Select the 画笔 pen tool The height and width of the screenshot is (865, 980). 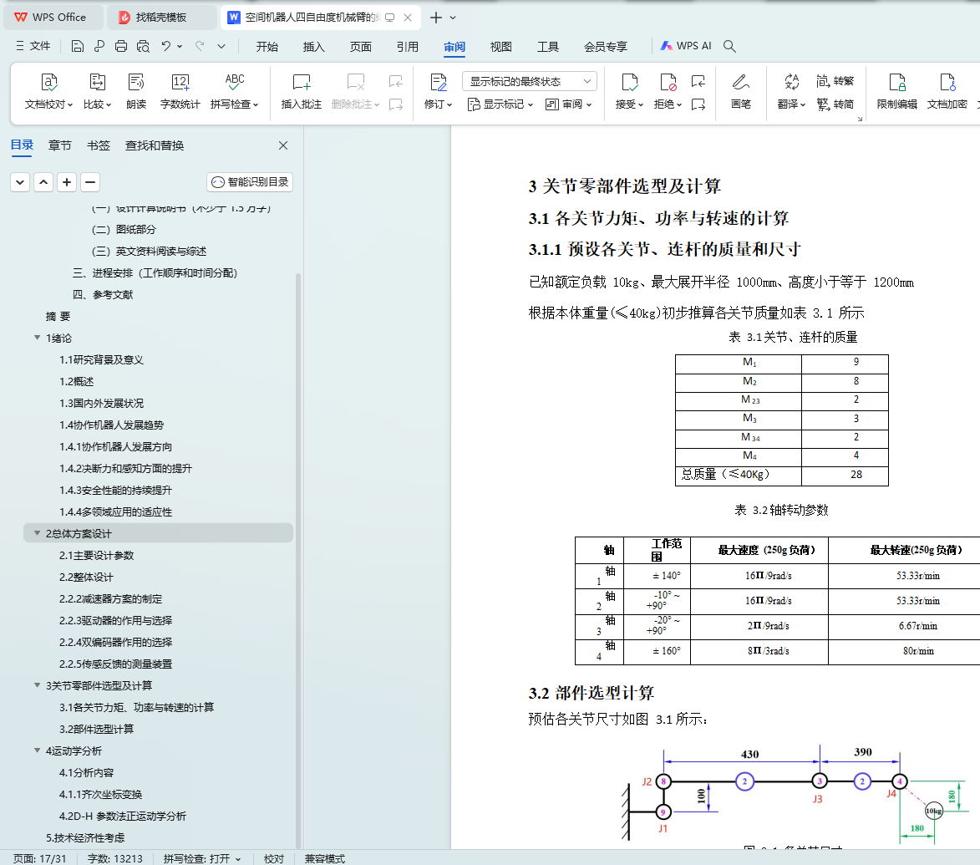[740, 91]
